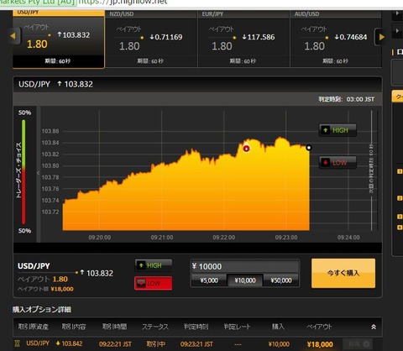Click the payout amount ¥18,000 in order panel
Screen dimensions: 403x351
click(x=62, y=289)
